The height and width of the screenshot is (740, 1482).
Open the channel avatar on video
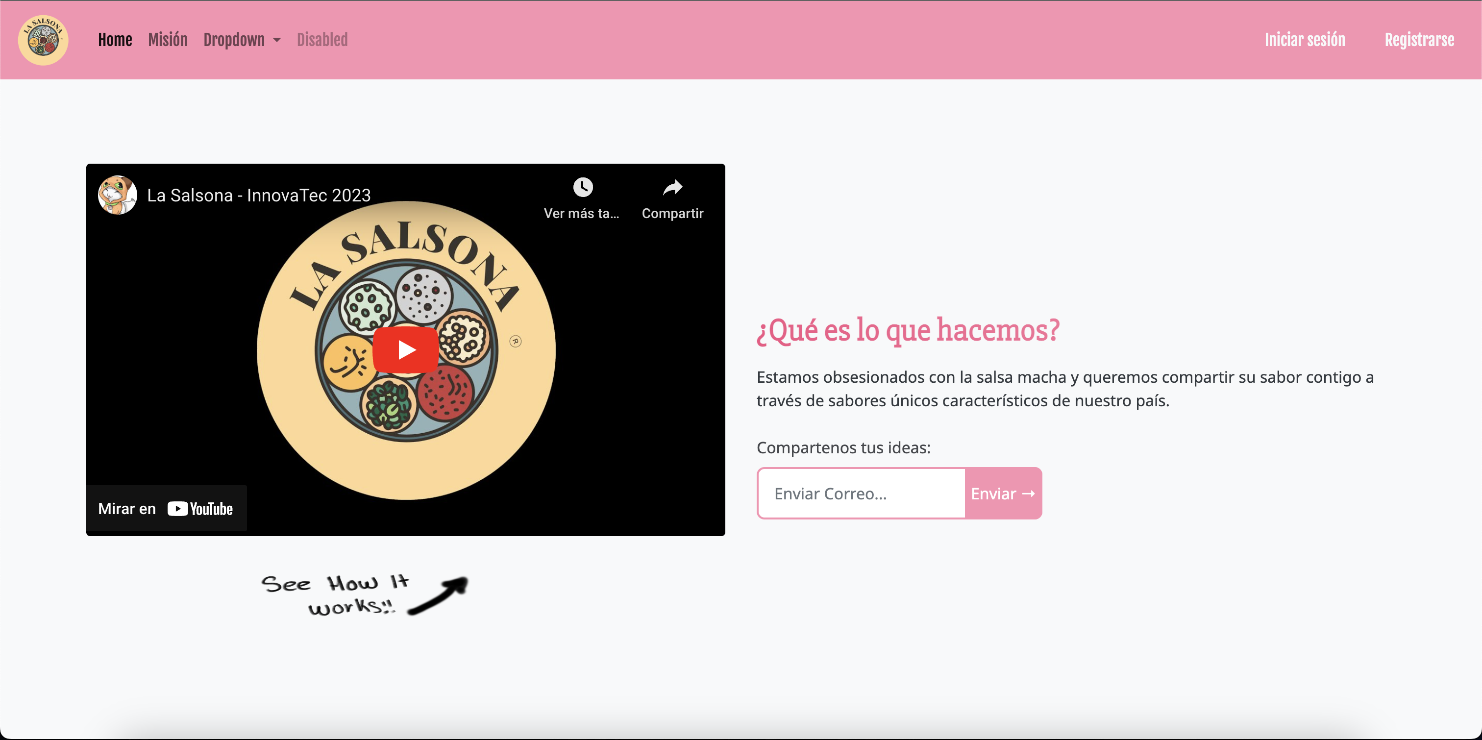pyautogui.click(x=117, y=195)
